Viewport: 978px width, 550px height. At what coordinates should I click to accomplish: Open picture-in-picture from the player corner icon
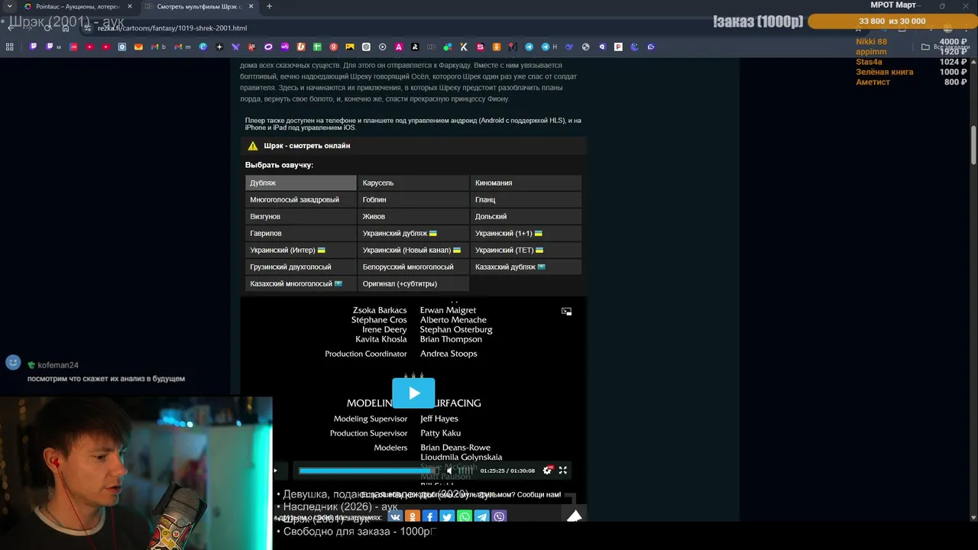(x=566, y=311)
